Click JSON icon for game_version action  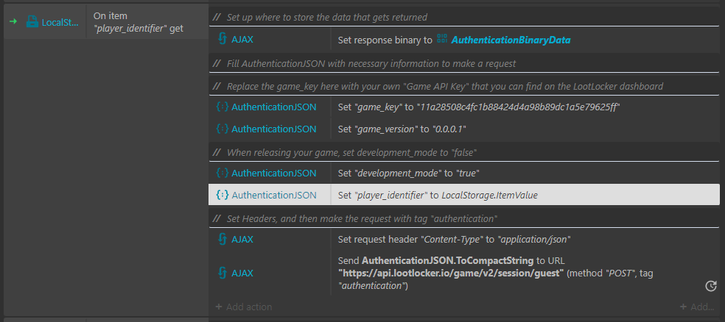coord(223,129)
